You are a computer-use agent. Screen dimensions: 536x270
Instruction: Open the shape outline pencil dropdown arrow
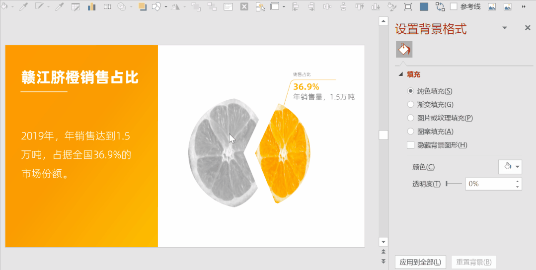tap(48, 7)
